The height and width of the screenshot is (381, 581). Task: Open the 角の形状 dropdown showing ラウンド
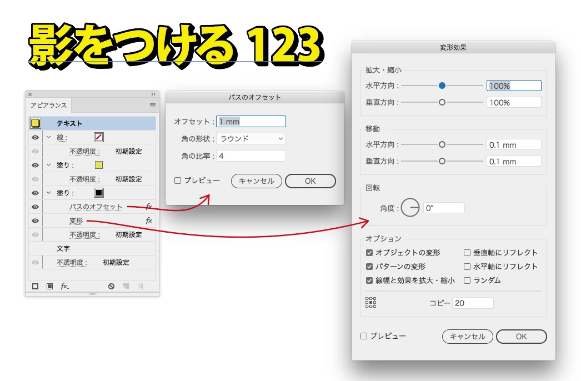(251, 139)
